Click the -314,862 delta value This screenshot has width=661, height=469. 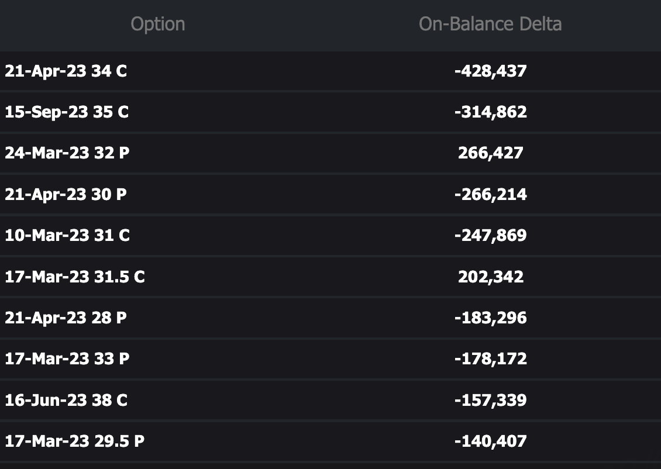[x=490, y=112]
